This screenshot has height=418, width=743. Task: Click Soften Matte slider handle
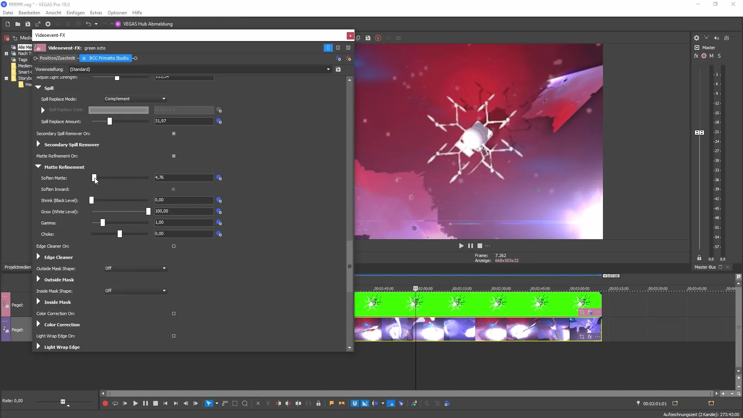94,178
